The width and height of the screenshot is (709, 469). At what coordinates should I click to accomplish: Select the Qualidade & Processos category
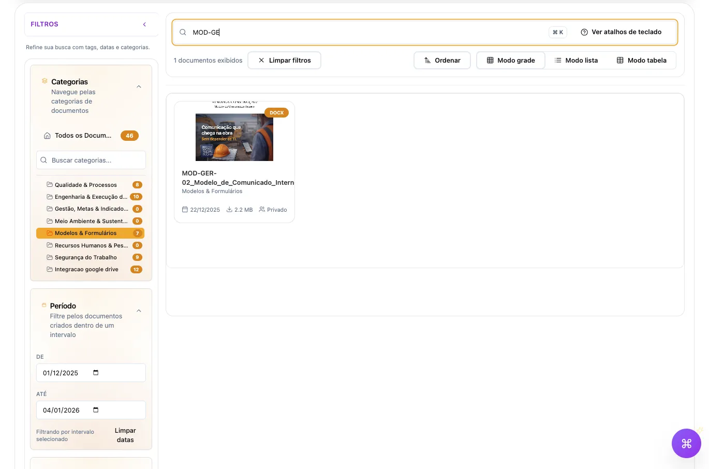tap(86, 185)
